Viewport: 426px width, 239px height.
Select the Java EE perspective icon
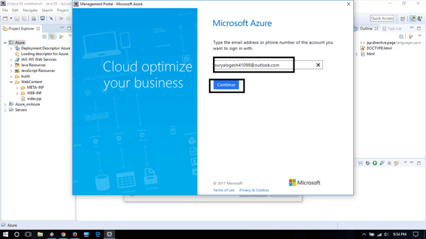coord(413,18)
